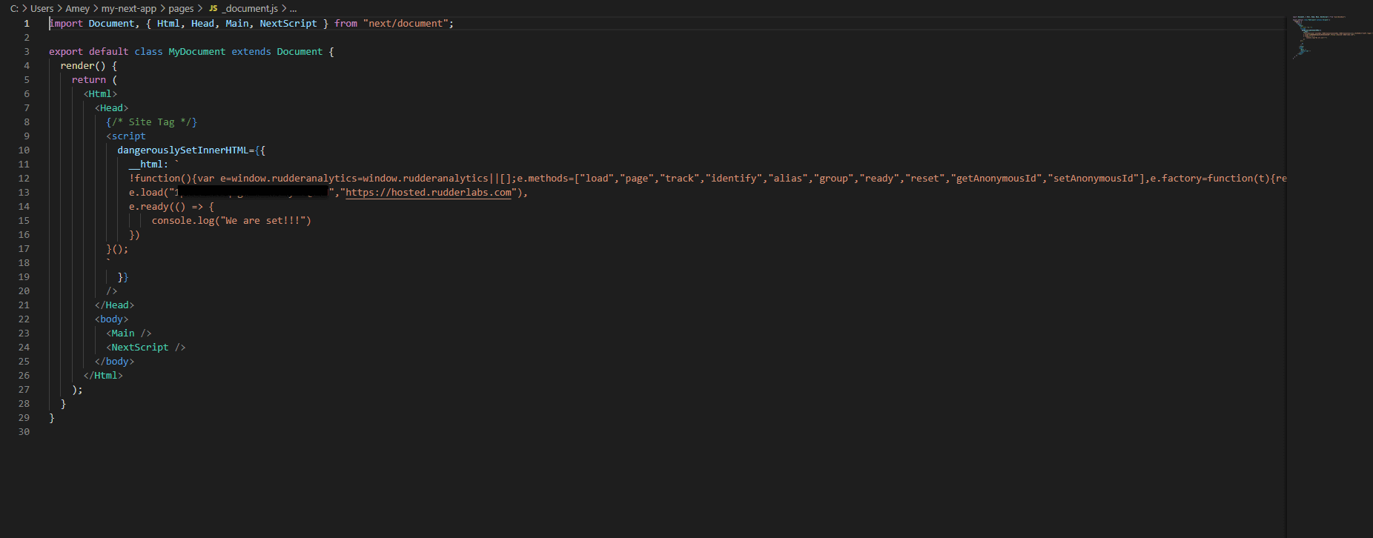Click the blacked-out key in e.load call
Viewport: 1373px width, 538px height.
click(x=254, y=193)
